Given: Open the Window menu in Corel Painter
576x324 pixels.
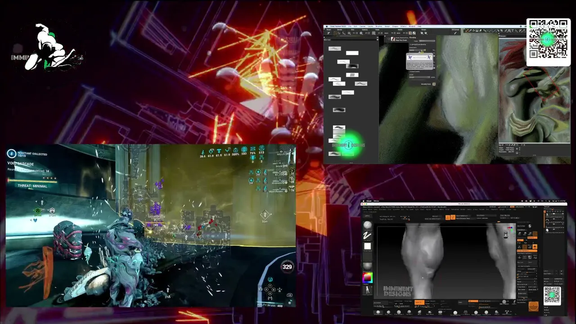Looking at the screenshot, I should click(412, 27).
